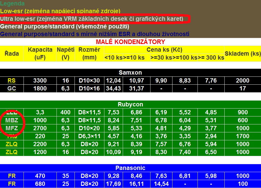Click the MALÉ KONDENZÁTORY title

(x=130, y=42)
